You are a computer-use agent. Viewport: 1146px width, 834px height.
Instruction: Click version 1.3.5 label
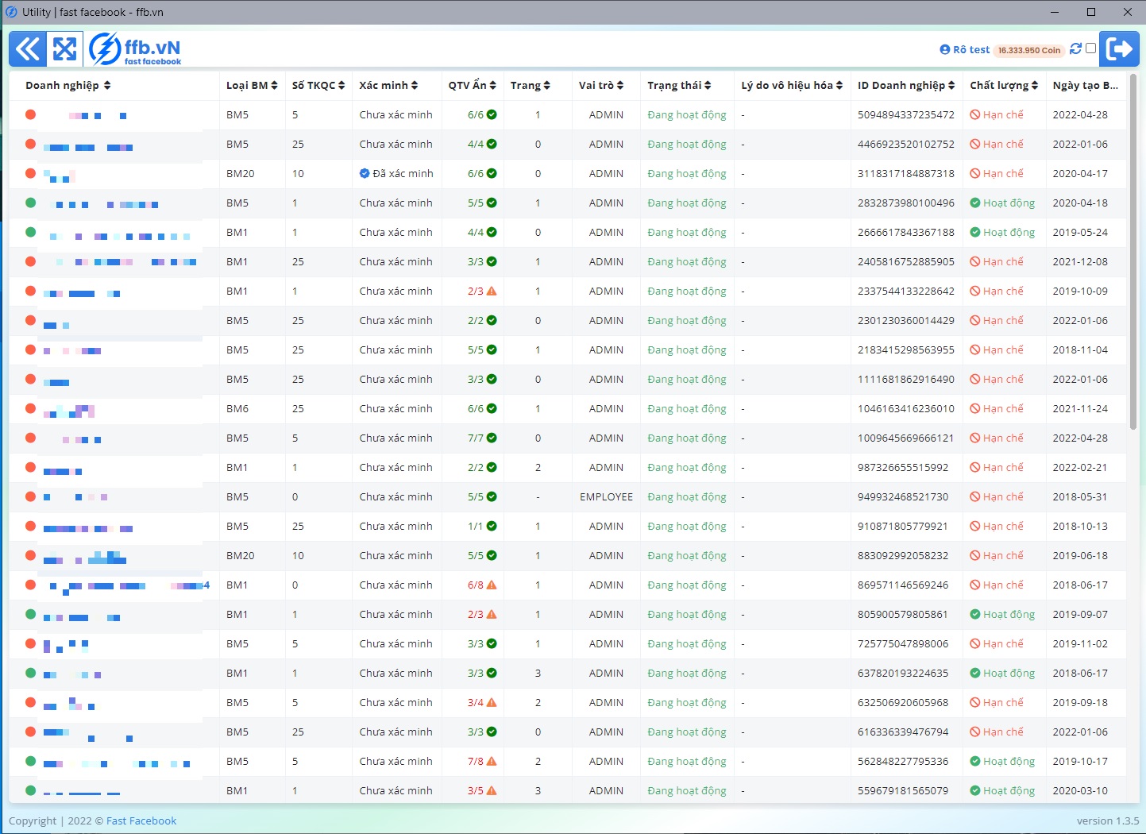[x=1108, y=820]
